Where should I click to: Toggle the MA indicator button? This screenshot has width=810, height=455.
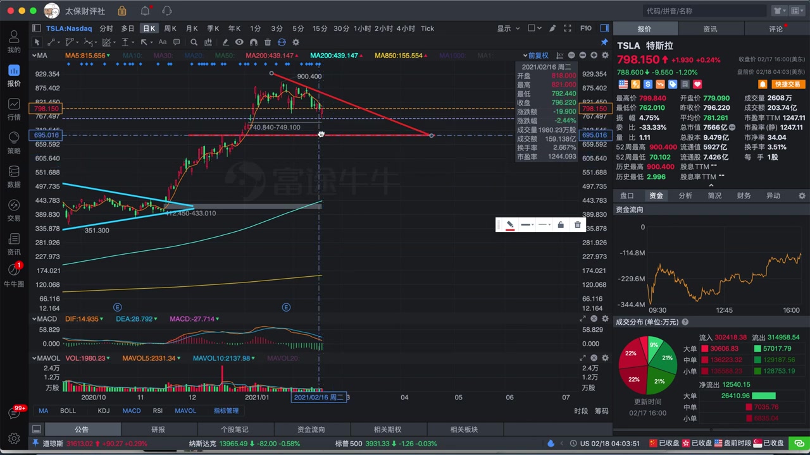pyautogui.click(x=44, y=411)
